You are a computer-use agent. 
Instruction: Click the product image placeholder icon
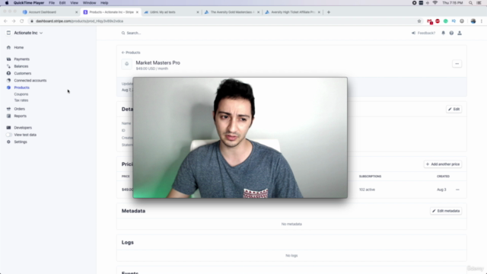click(127, 64)
